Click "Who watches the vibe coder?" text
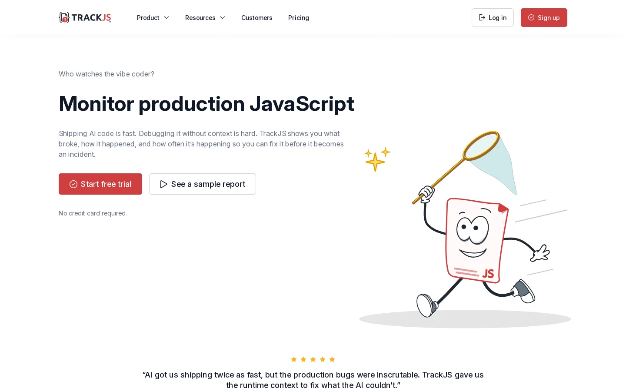Screen dimensions: 626x391 point(107,74)
